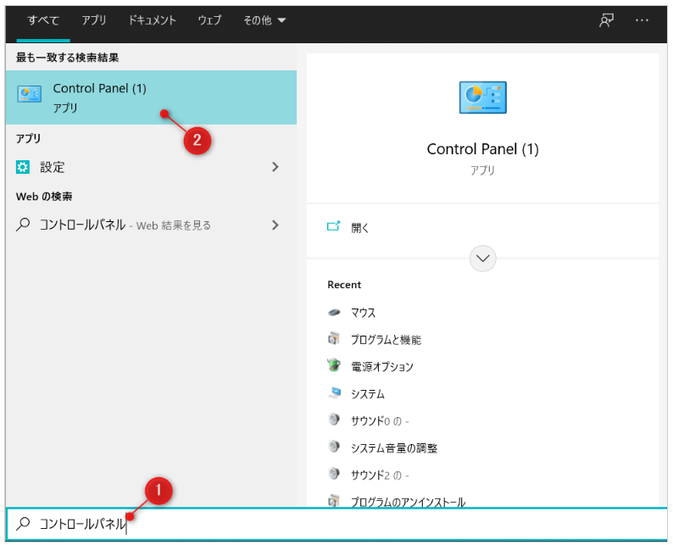This screenshot has width=673, height=545.
Task: Click the Control Panel icon in best match
Action: click(29, 93)
